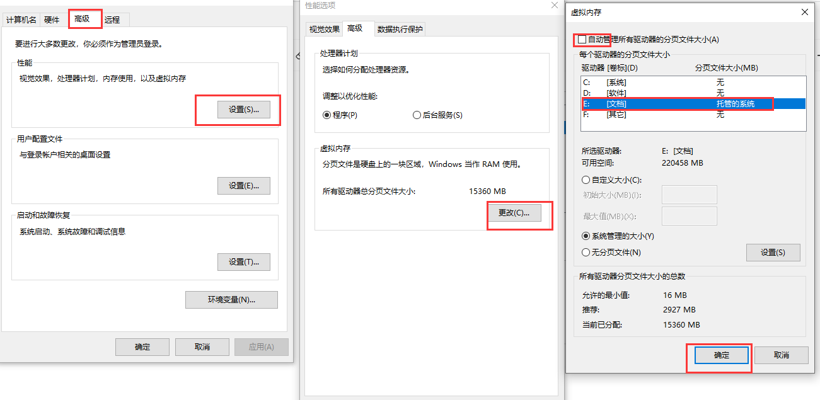820x400 pixels.
Task: Select the 程序(P) radio option
Action: pyautogui.click(x=340, y=115)
